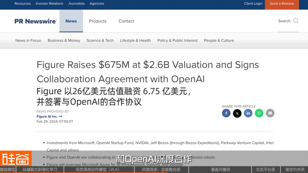Image resolution: width=308 pixels, height=173 pixels.
Task: Click Client Login
Action: coord(253,3)
